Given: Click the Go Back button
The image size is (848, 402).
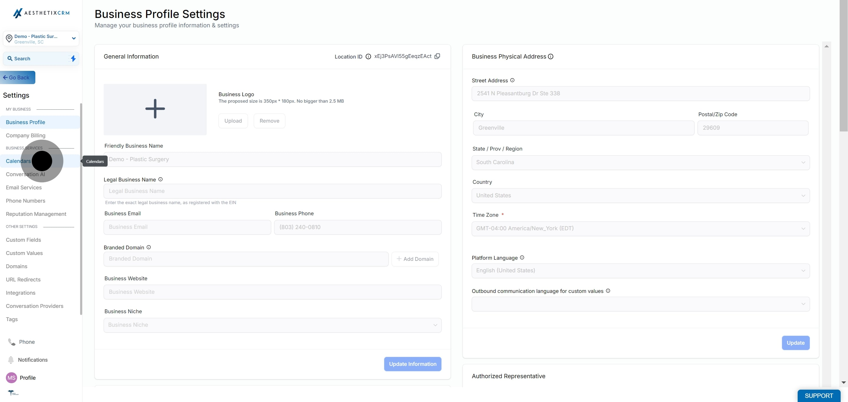Looking at the screenshot, I should click(18, 78).
